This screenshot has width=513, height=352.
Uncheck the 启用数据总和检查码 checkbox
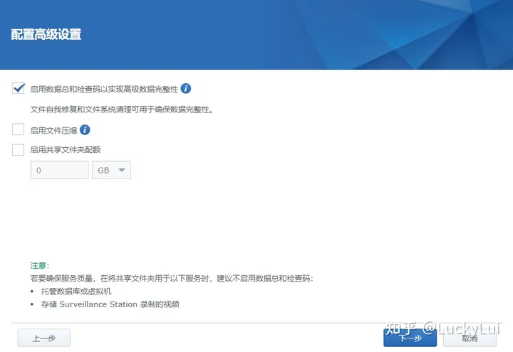(x=19, y=89)
